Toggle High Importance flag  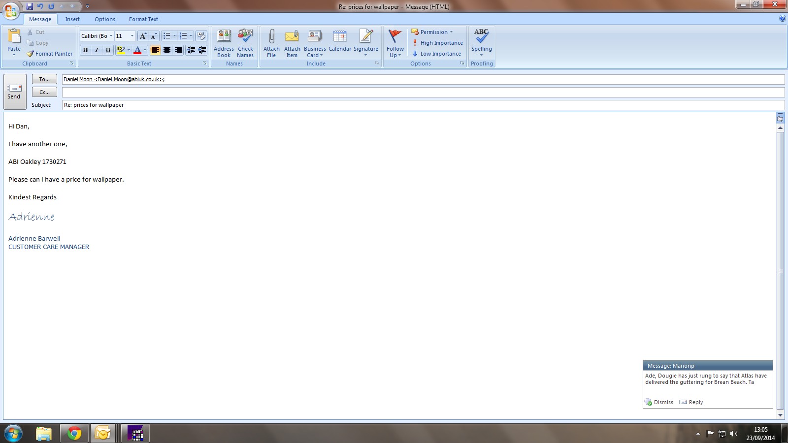[x=437, y=43]
